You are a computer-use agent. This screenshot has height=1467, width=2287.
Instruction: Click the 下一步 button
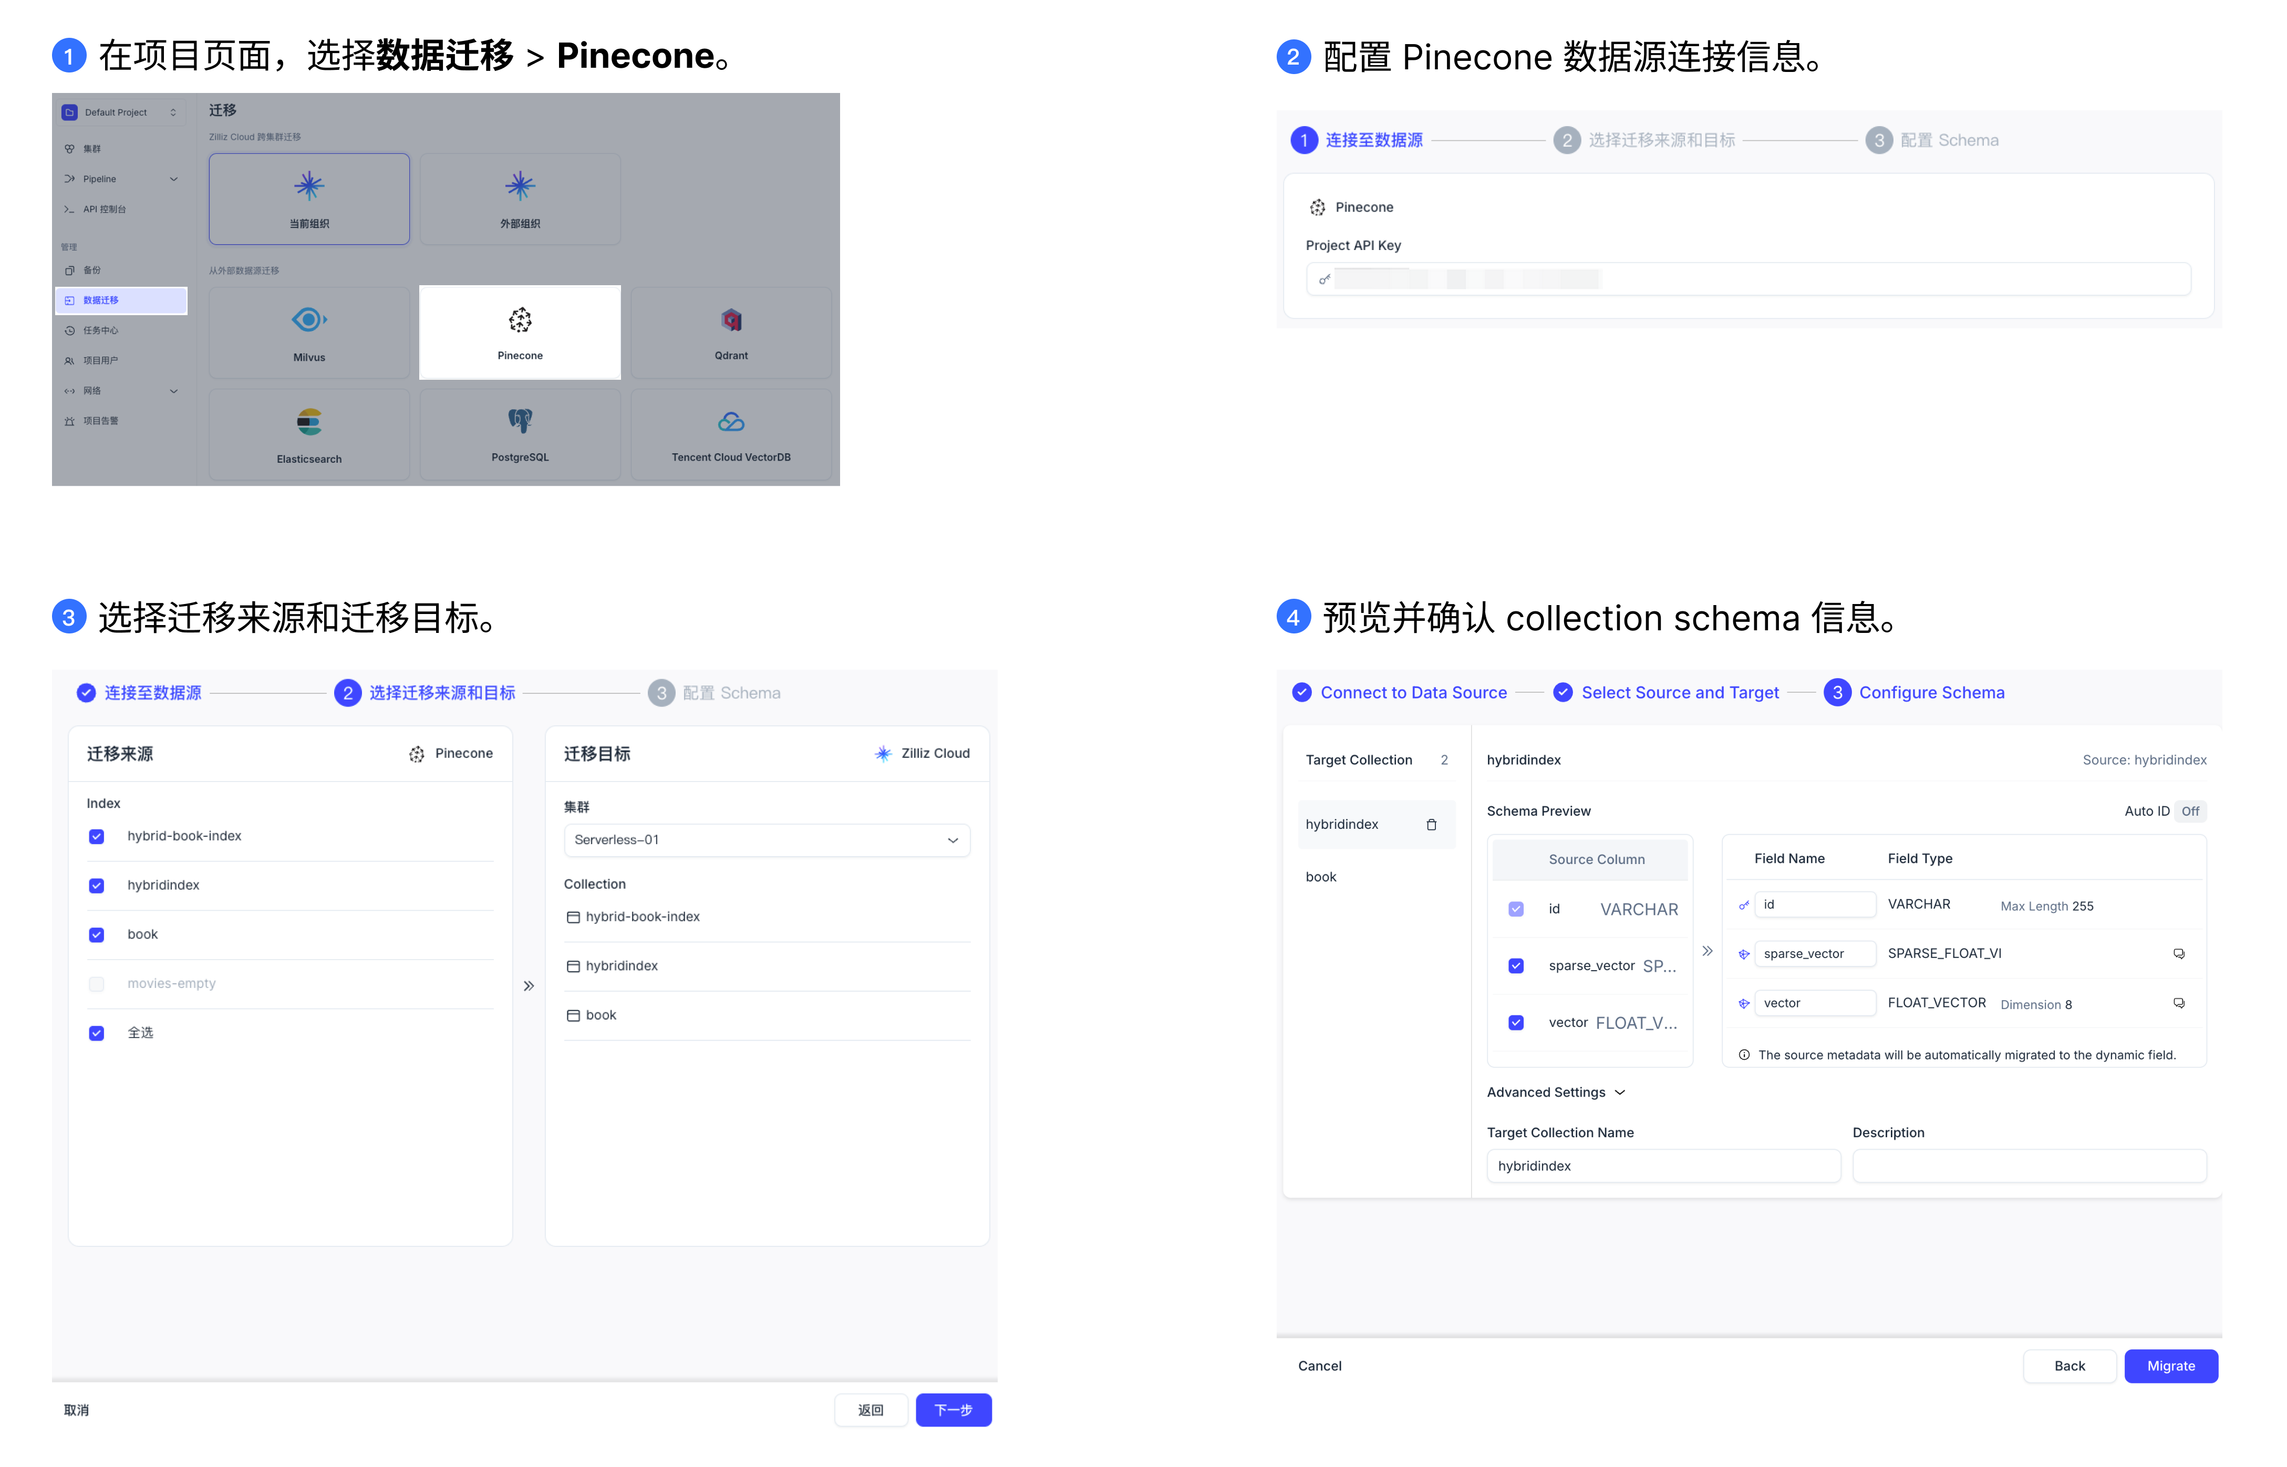tap(954, 1411)
